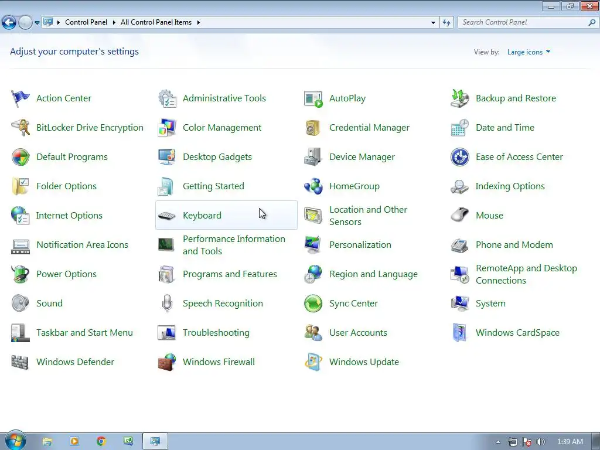
Task: Open Windows Media Player taskbar icon
Action: (74, 442)
